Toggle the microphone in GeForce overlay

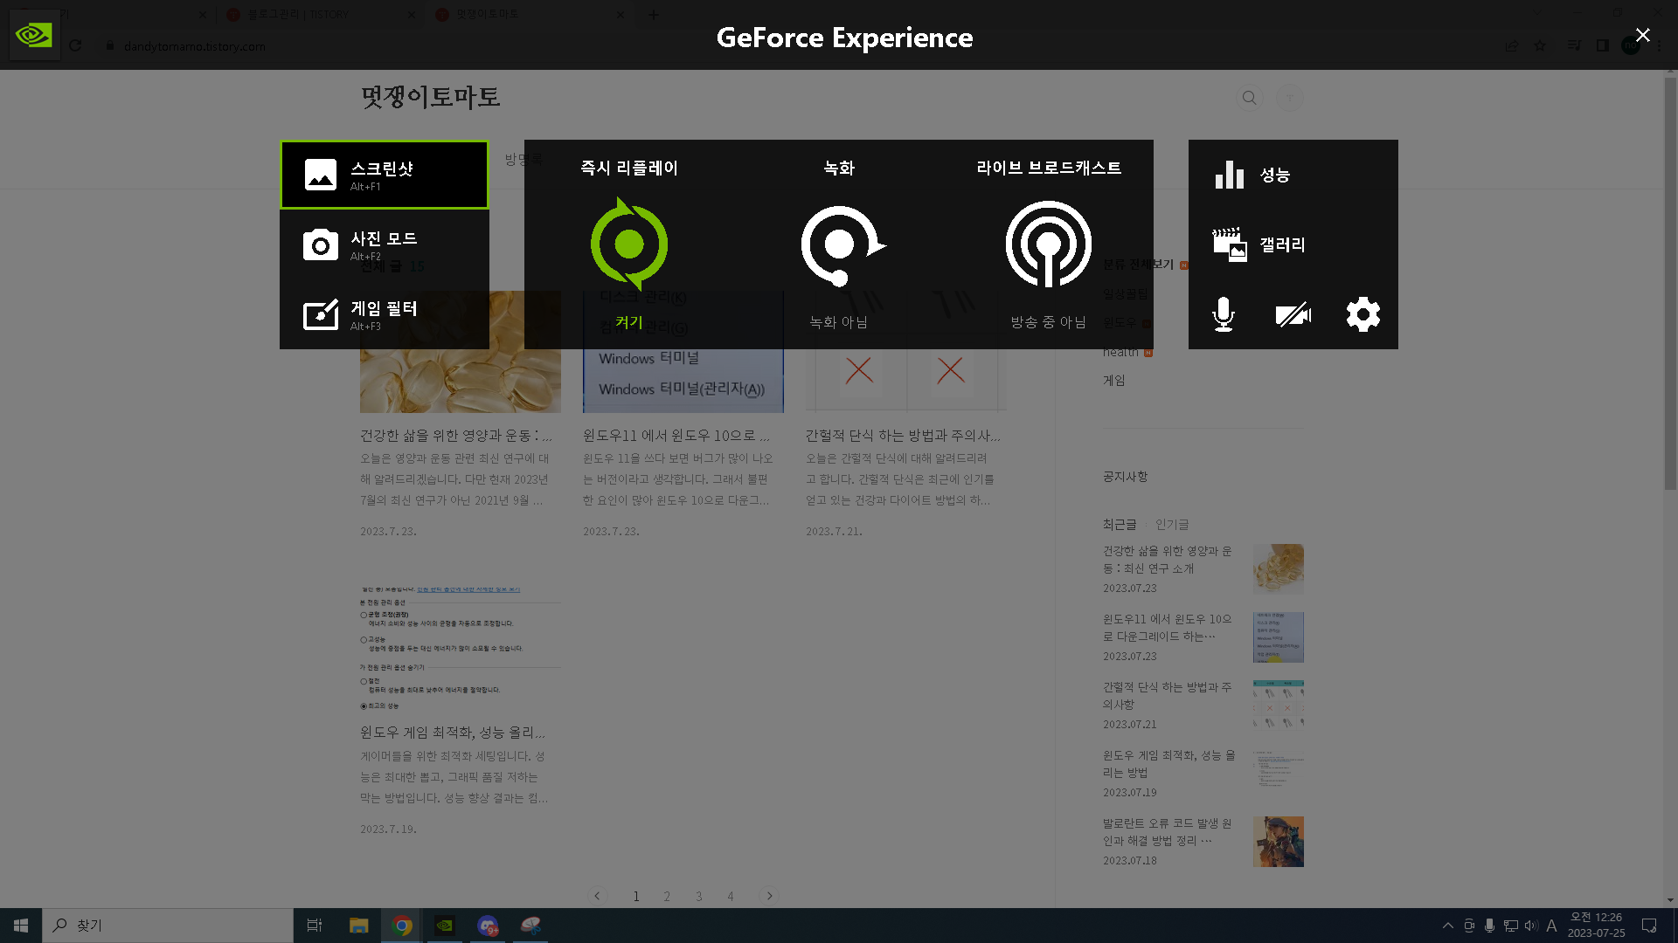(1224, 314)
